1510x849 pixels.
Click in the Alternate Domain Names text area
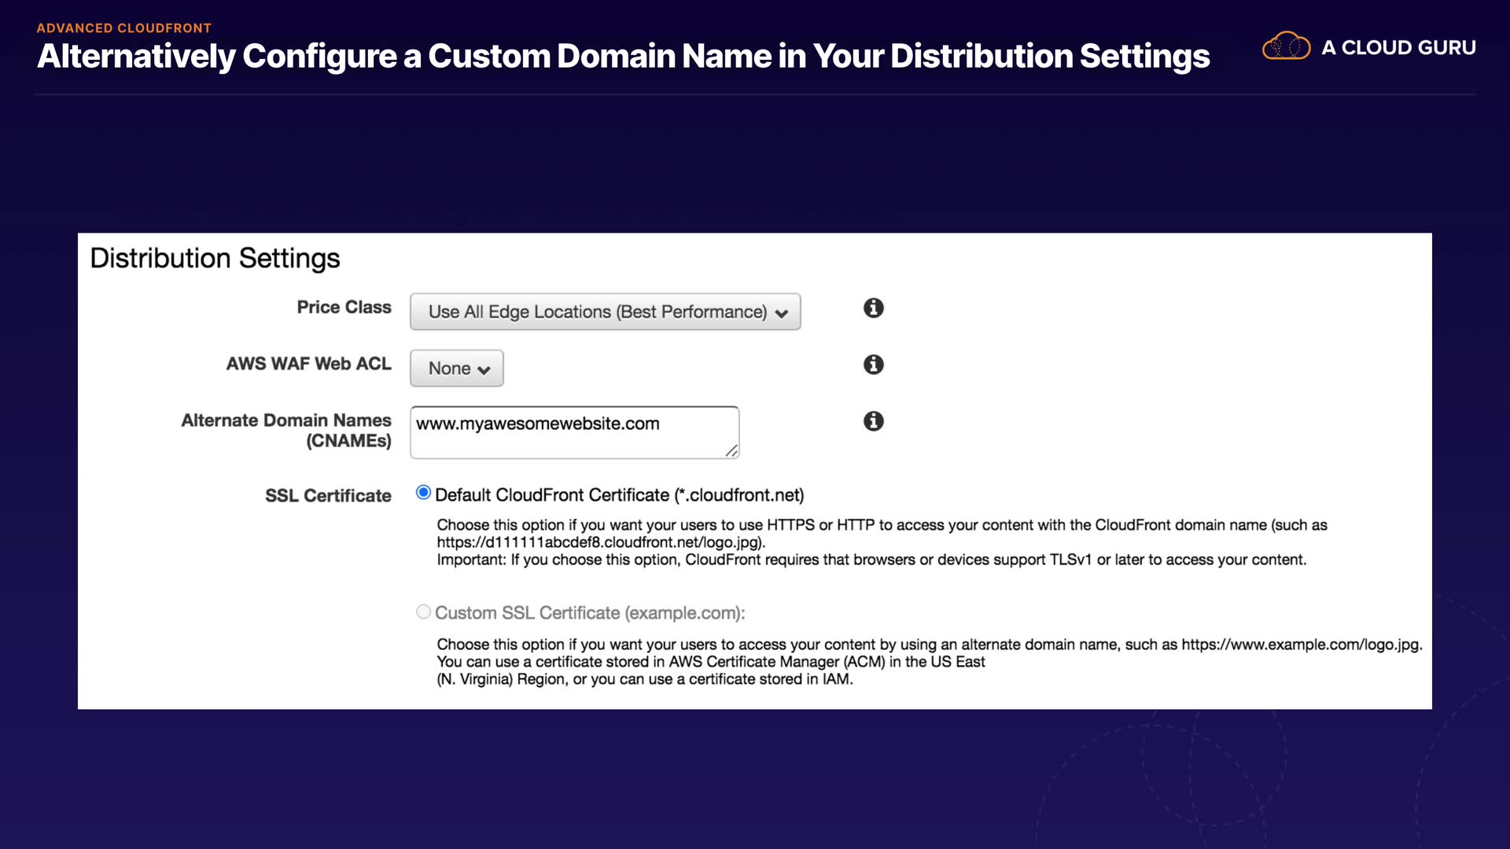tap(574, 442)
